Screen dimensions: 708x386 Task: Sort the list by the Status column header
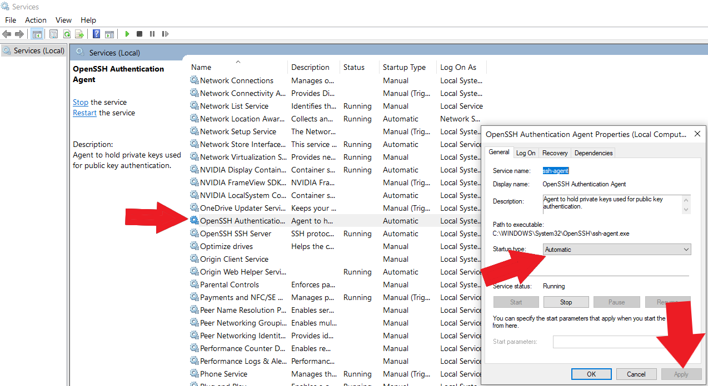click(x=359, y=67)
